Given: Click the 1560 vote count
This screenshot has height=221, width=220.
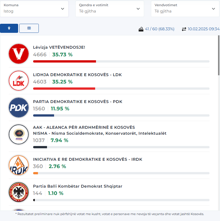Looking at the screenshot, I should (39, 109).
